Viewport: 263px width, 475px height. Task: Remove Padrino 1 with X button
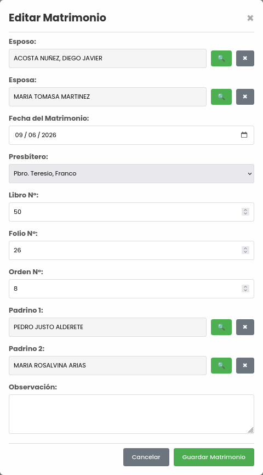[245, 327]
